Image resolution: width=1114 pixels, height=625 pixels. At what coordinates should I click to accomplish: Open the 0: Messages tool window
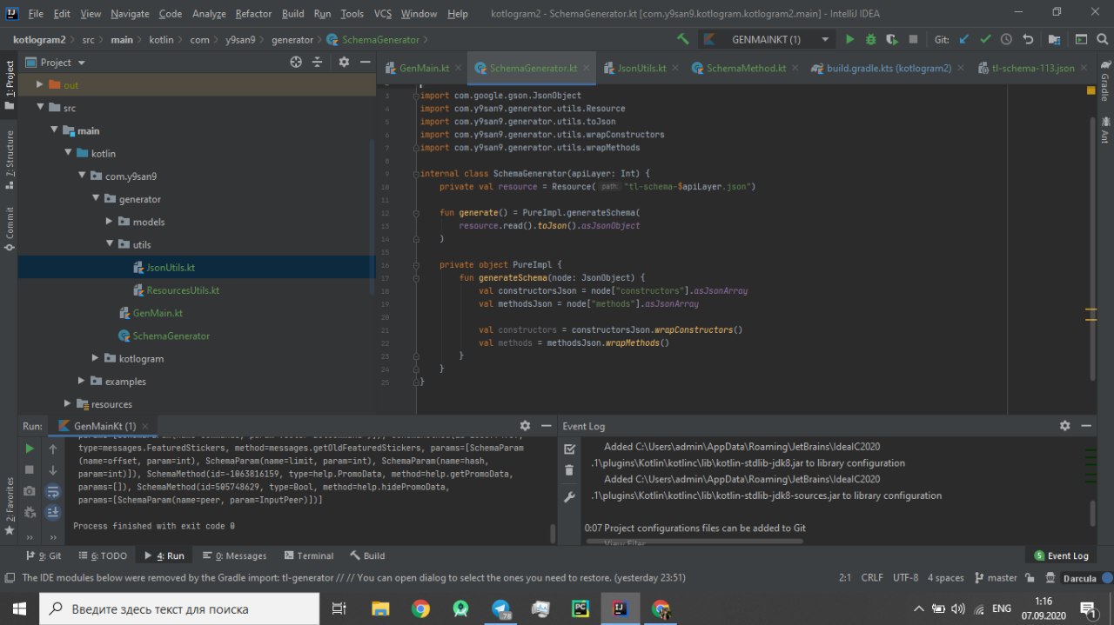pos(234,555)
